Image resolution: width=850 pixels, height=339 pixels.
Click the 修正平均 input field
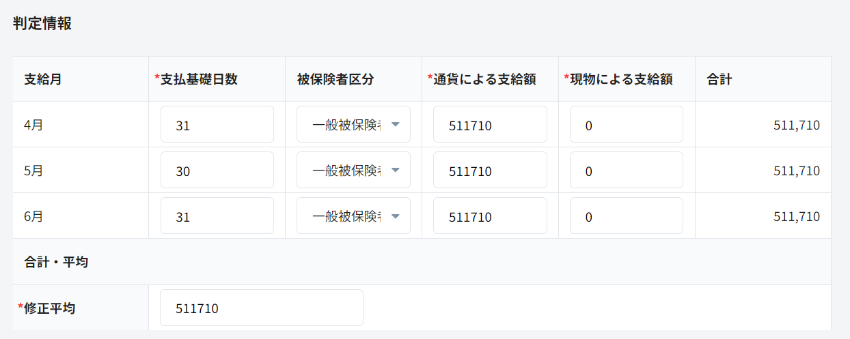[x=261, y=308]
